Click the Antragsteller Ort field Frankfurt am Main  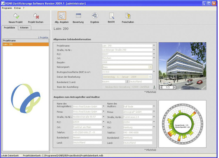click(x=87, y=127)
